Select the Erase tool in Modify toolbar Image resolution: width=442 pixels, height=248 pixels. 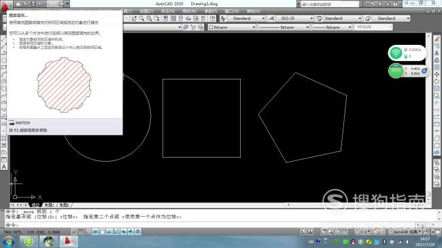click(437, 38)
